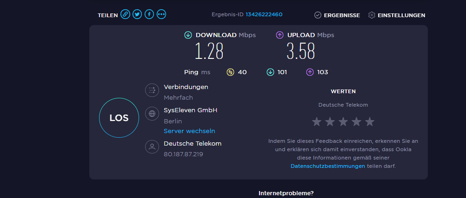This screenshot has height=198, width=466.
Task: Rate Deutsche Telekom five stars
Action: tap(370, 122)
